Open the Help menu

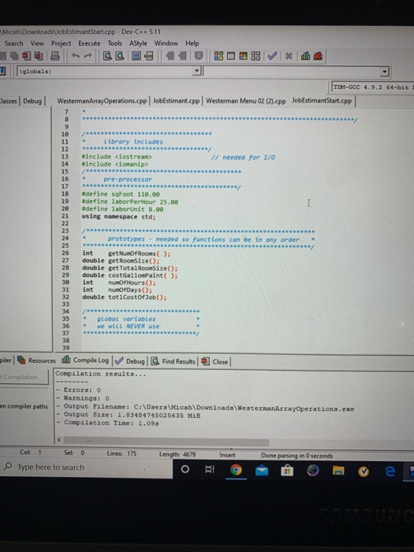point(192,43)
